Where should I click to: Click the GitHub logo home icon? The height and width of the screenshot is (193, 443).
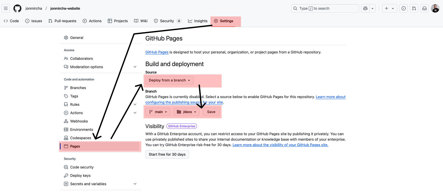[x=17, y=8]
